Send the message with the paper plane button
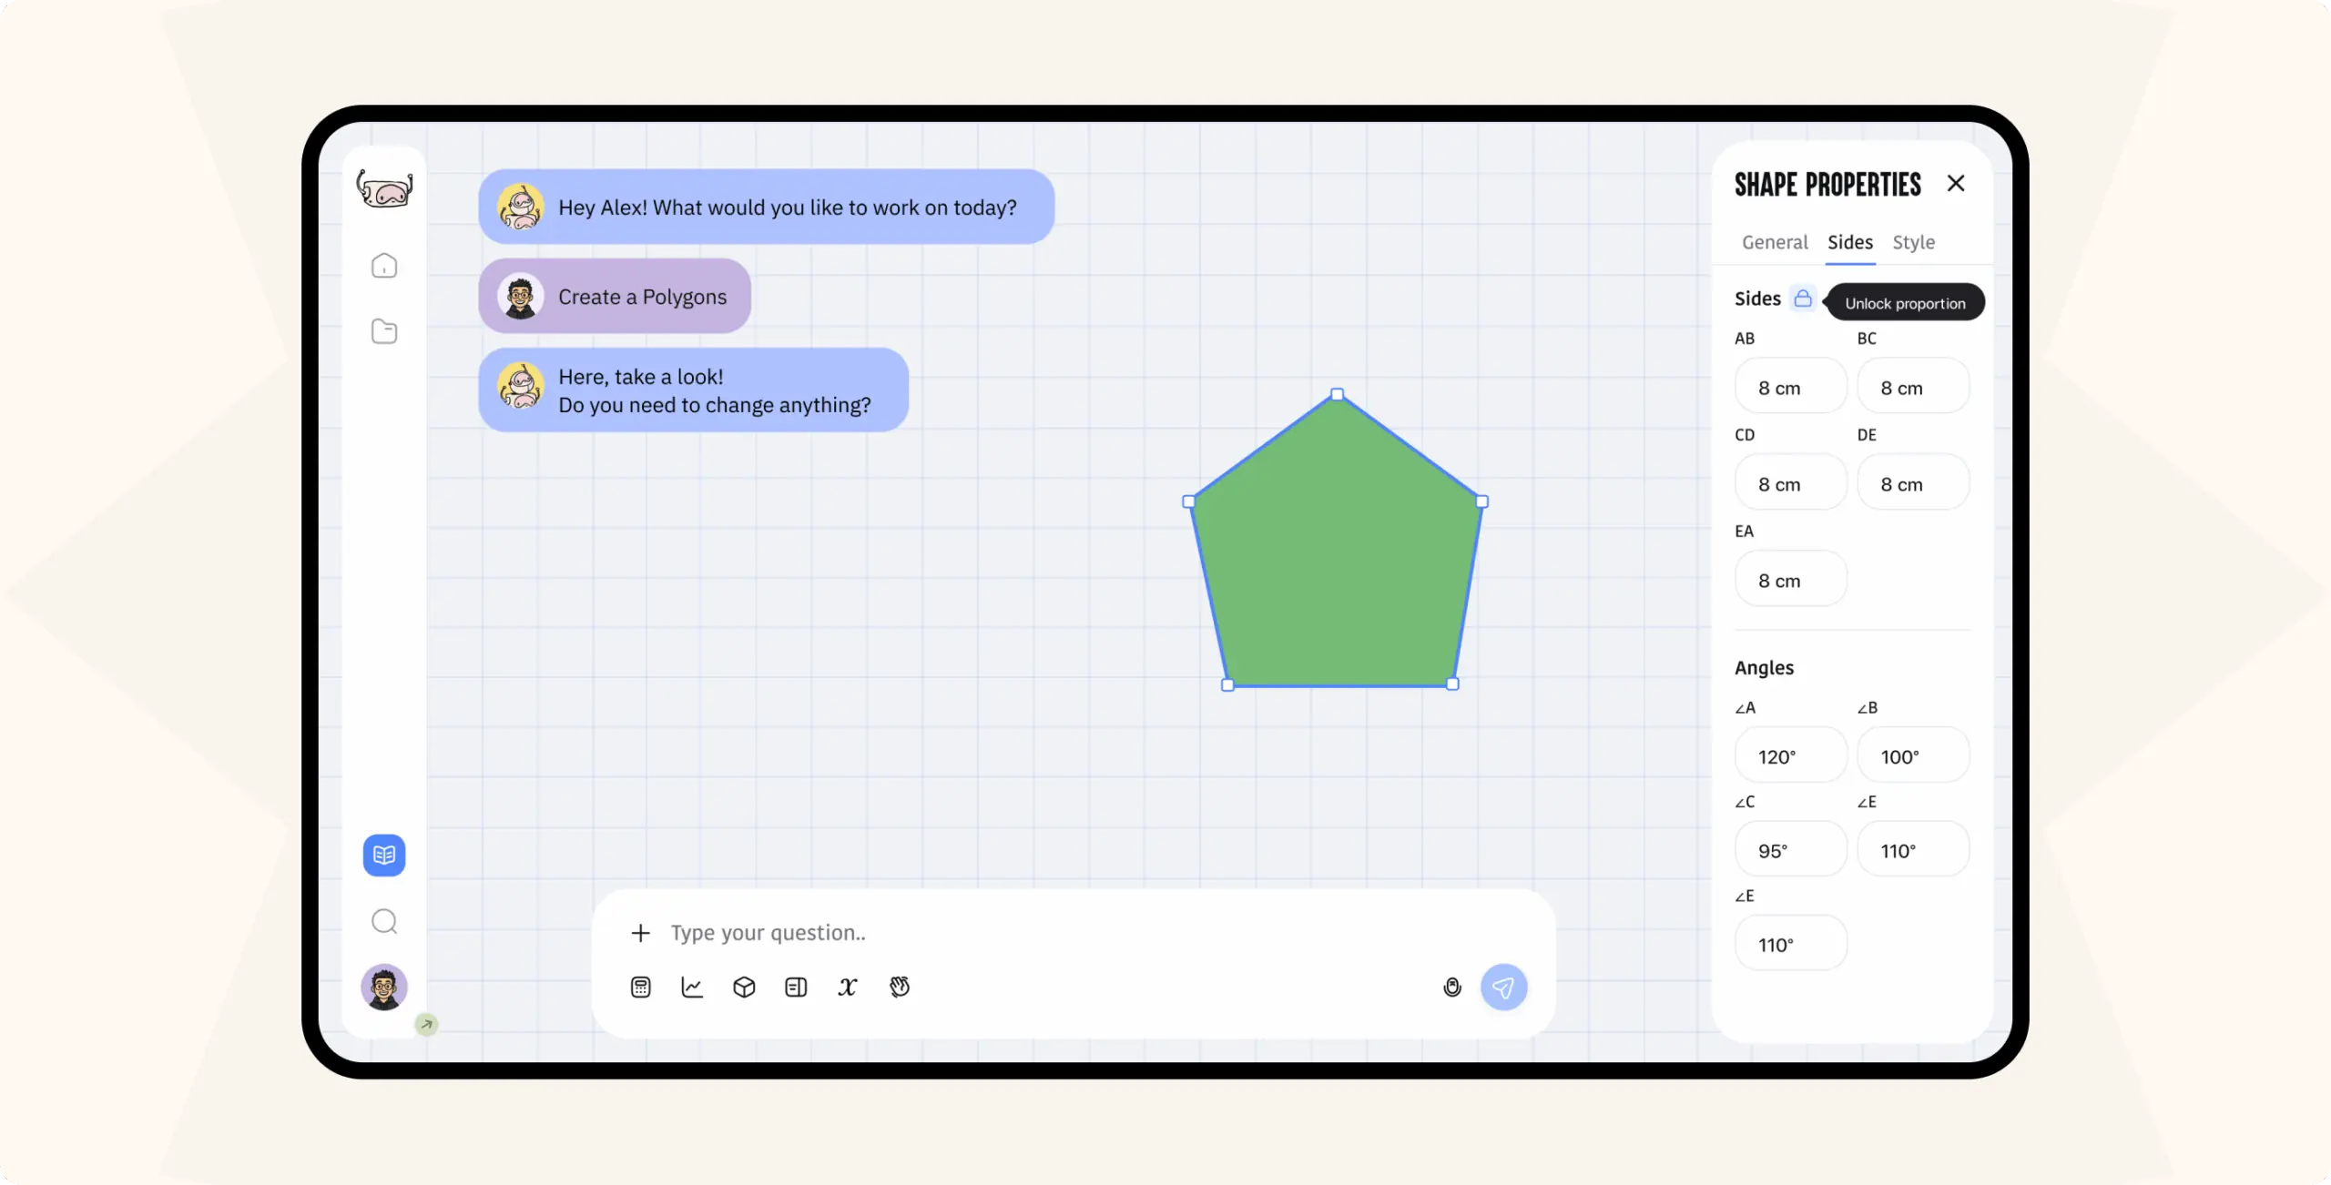Image resolution: width=2331 pixels, height=1185 pixels. (x=1503, y=987)
